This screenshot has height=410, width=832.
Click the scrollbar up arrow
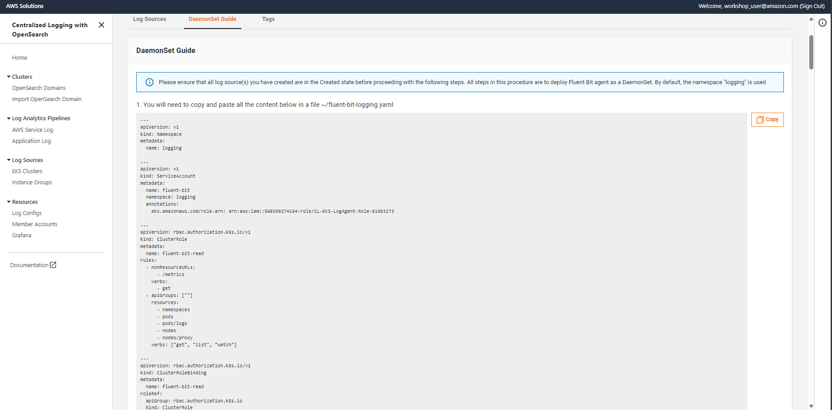tap(811, 19)
